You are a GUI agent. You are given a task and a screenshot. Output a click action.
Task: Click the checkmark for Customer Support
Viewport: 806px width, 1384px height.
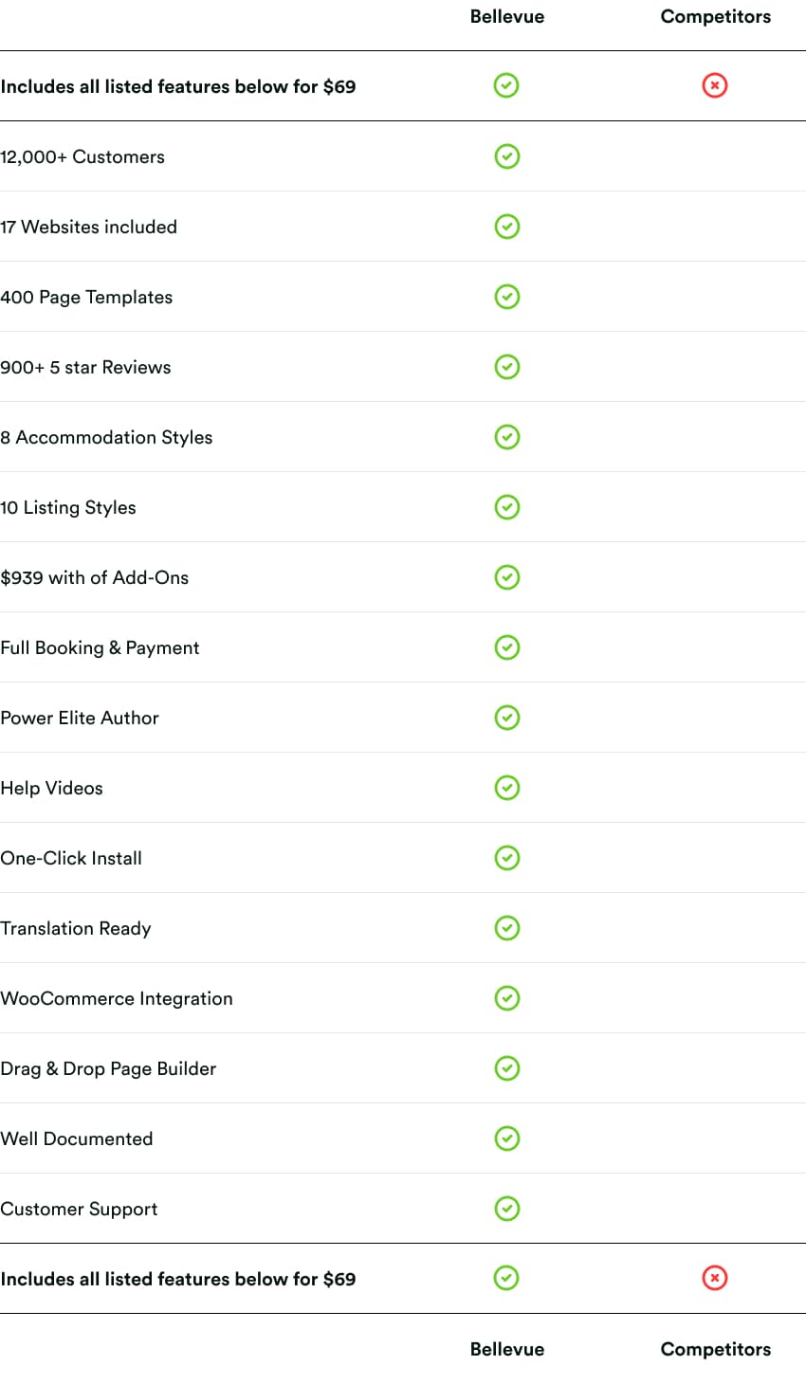tap(507, 1209)
